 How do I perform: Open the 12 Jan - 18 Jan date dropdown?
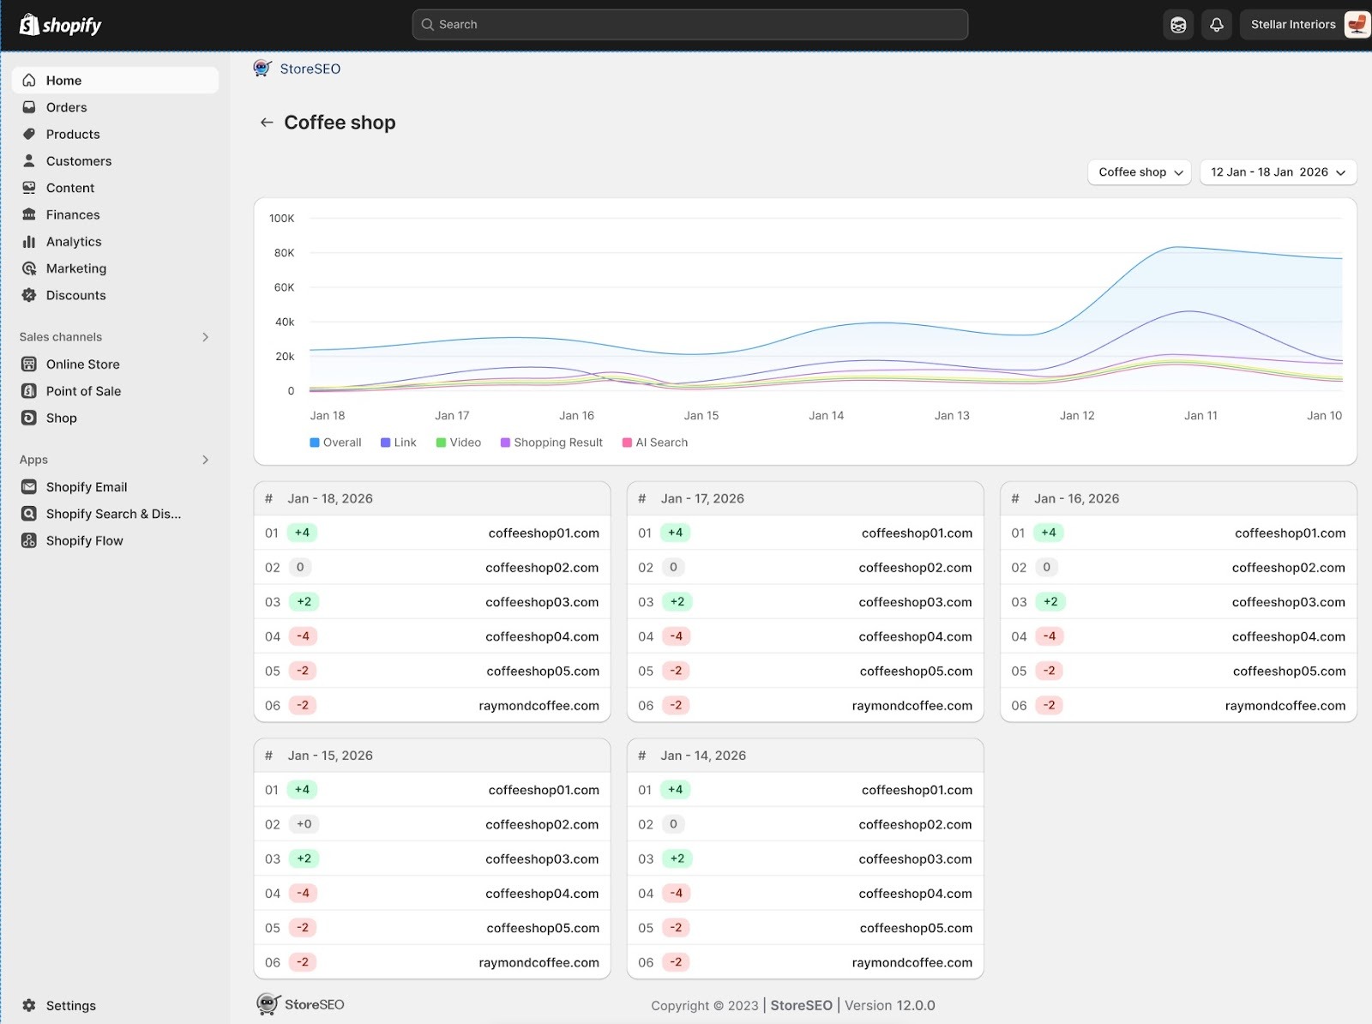(x=1277, y=172)
